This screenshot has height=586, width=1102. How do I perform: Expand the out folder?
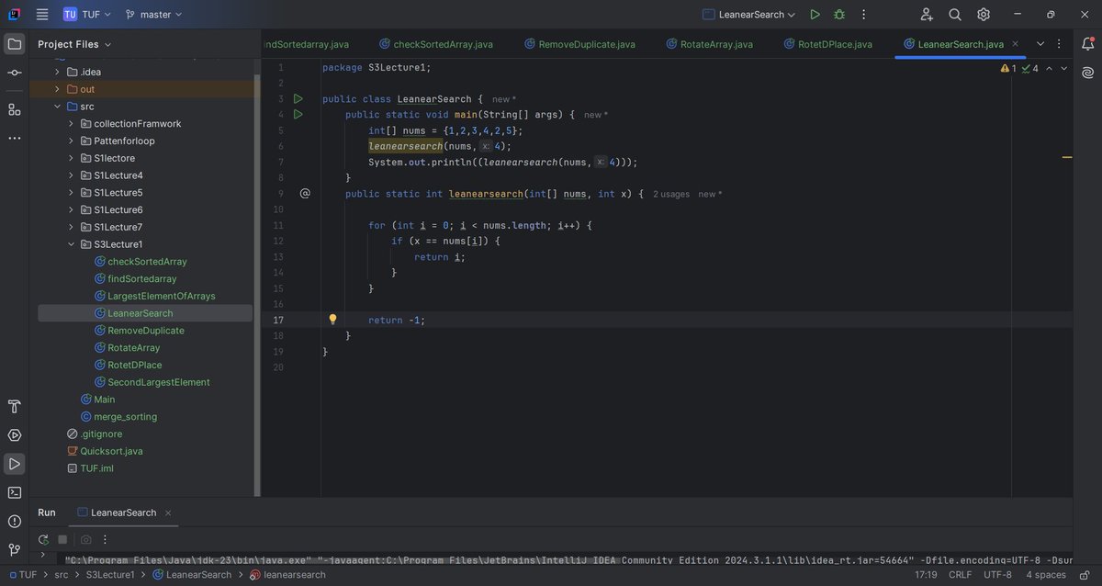(57, 89)
